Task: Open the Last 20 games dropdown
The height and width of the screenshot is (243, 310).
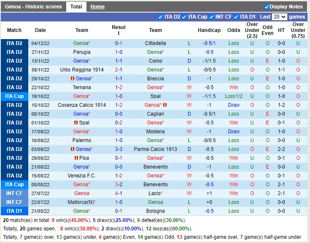Action: tap(279, 17)
